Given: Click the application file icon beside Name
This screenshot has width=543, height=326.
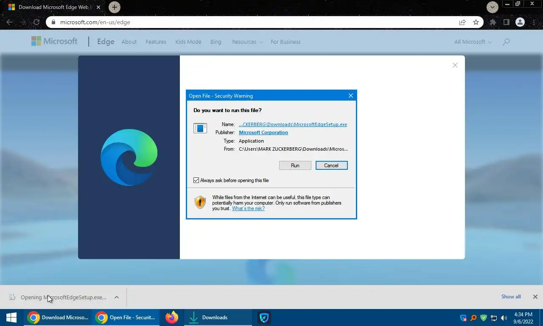Looking at the screenshot, I should click(200, 128).
